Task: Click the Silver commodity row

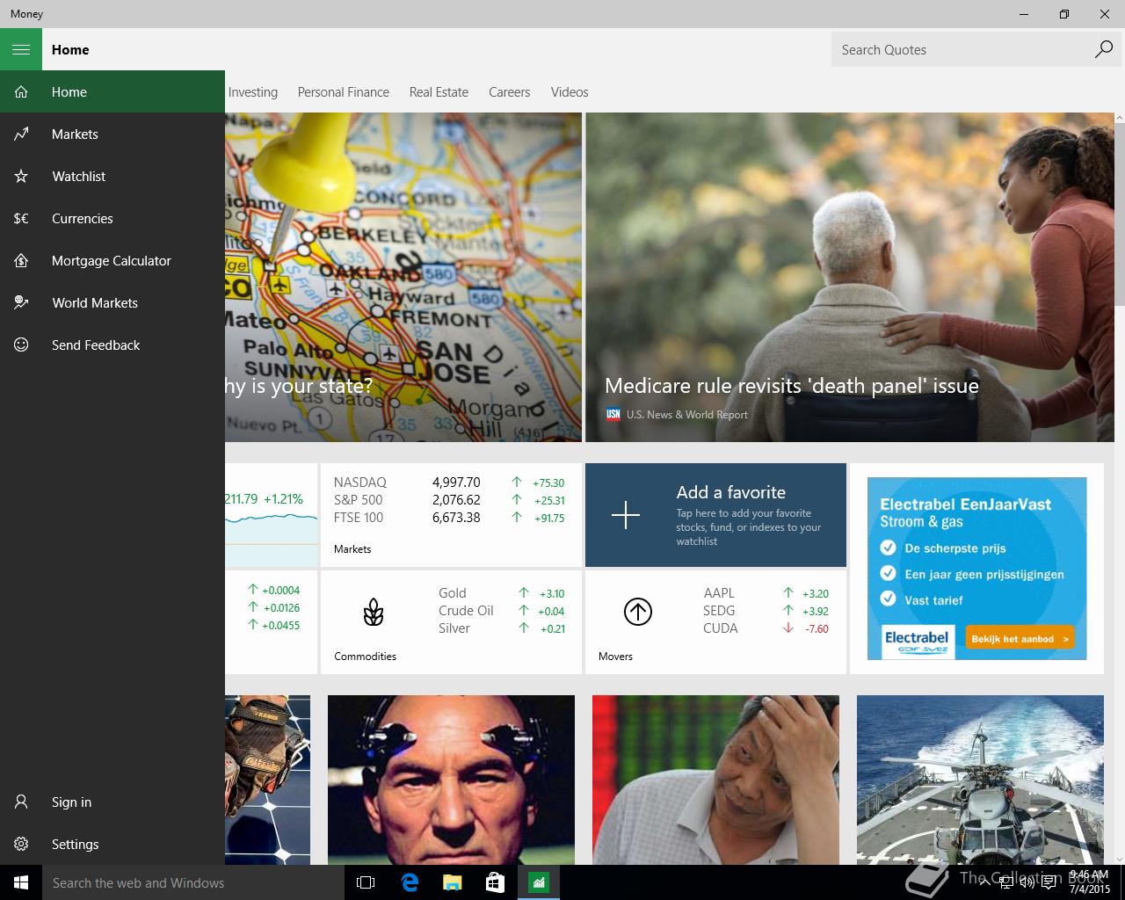Action: click(x=502, y=628)
